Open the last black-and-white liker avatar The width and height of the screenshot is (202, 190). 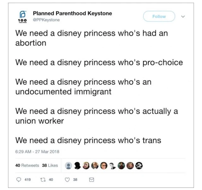139,165
